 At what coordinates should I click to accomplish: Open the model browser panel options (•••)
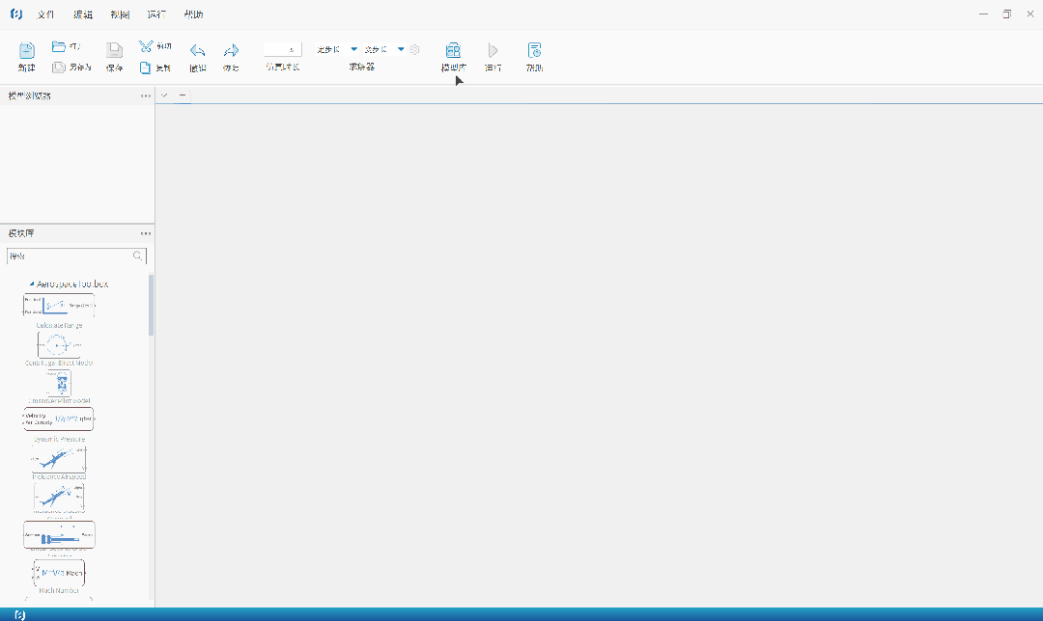[146, 95]
